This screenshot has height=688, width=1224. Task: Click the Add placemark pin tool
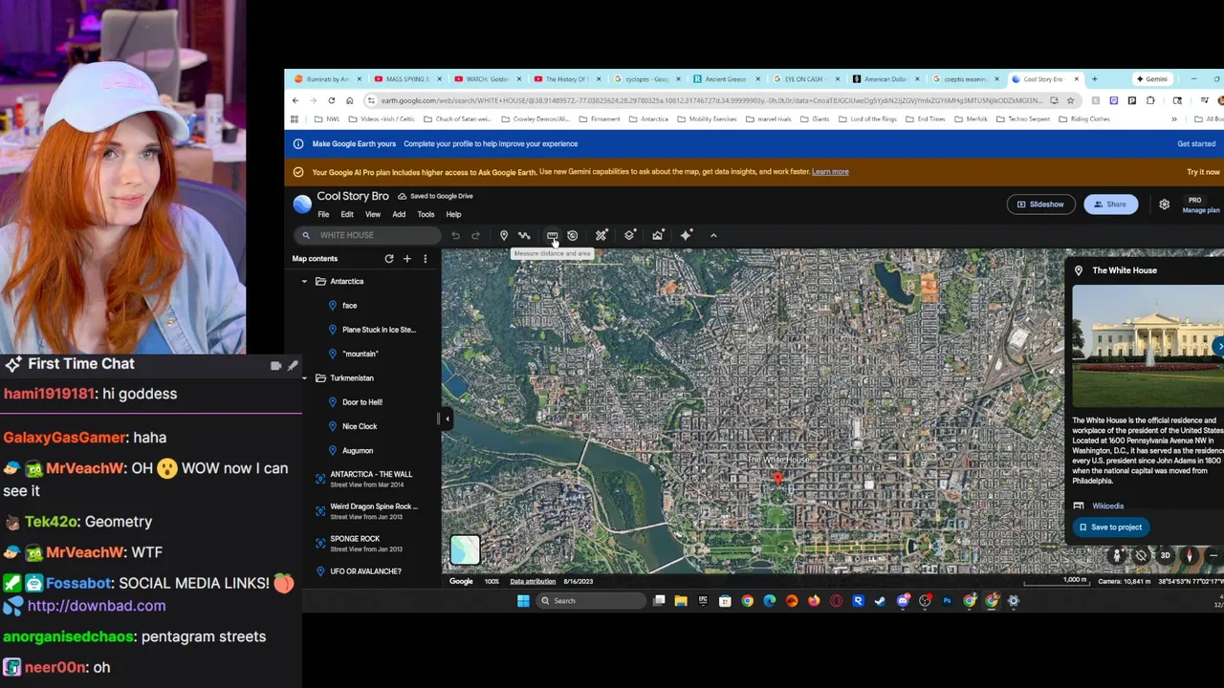click(504, 235)
